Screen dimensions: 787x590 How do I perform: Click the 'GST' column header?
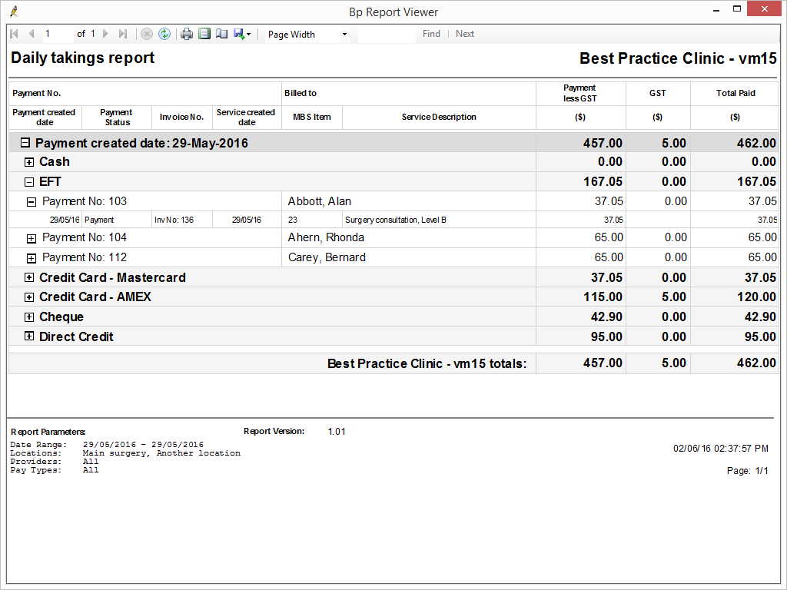[658, 93]
